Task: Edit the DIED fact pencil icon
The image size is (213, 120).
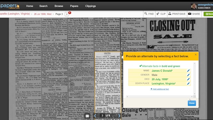Action: click(x=188, y=79)
